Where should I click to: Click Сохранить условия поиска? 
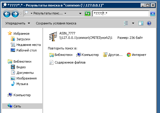(x=56, y=23)
